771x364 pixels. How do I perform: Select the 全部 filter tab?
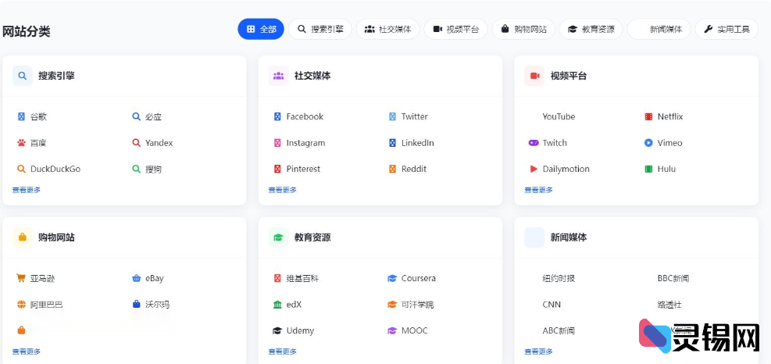(x=261, y=29)
